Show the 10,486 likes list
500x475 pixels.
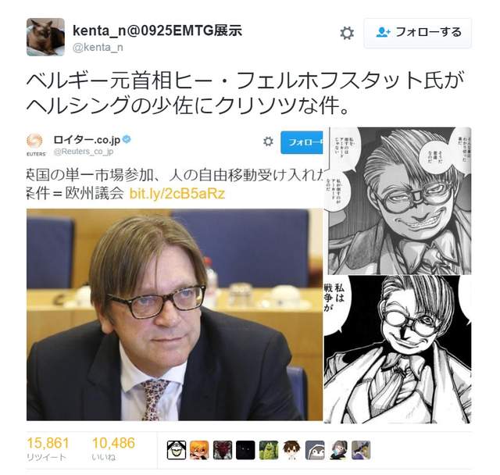[x=113, y=449]
